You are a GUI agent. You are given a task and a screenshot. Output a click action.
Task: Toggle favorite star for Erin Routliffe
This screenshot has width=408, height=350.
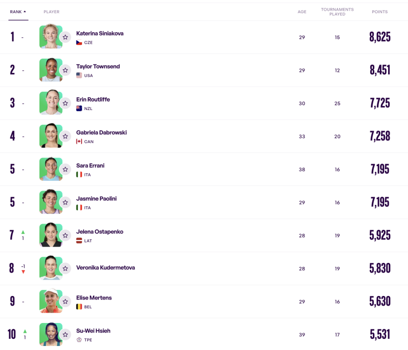click(65, 103)
